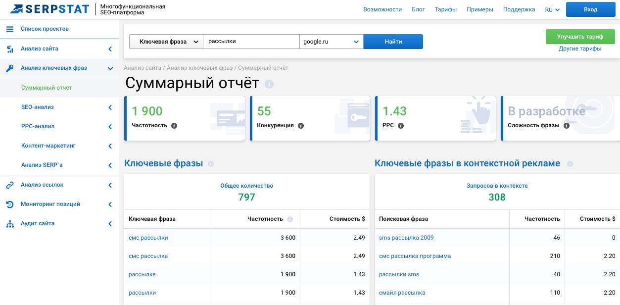
Task: Open the Другие тарифы link
Action: pyautogui.click(x=580, y=49)
